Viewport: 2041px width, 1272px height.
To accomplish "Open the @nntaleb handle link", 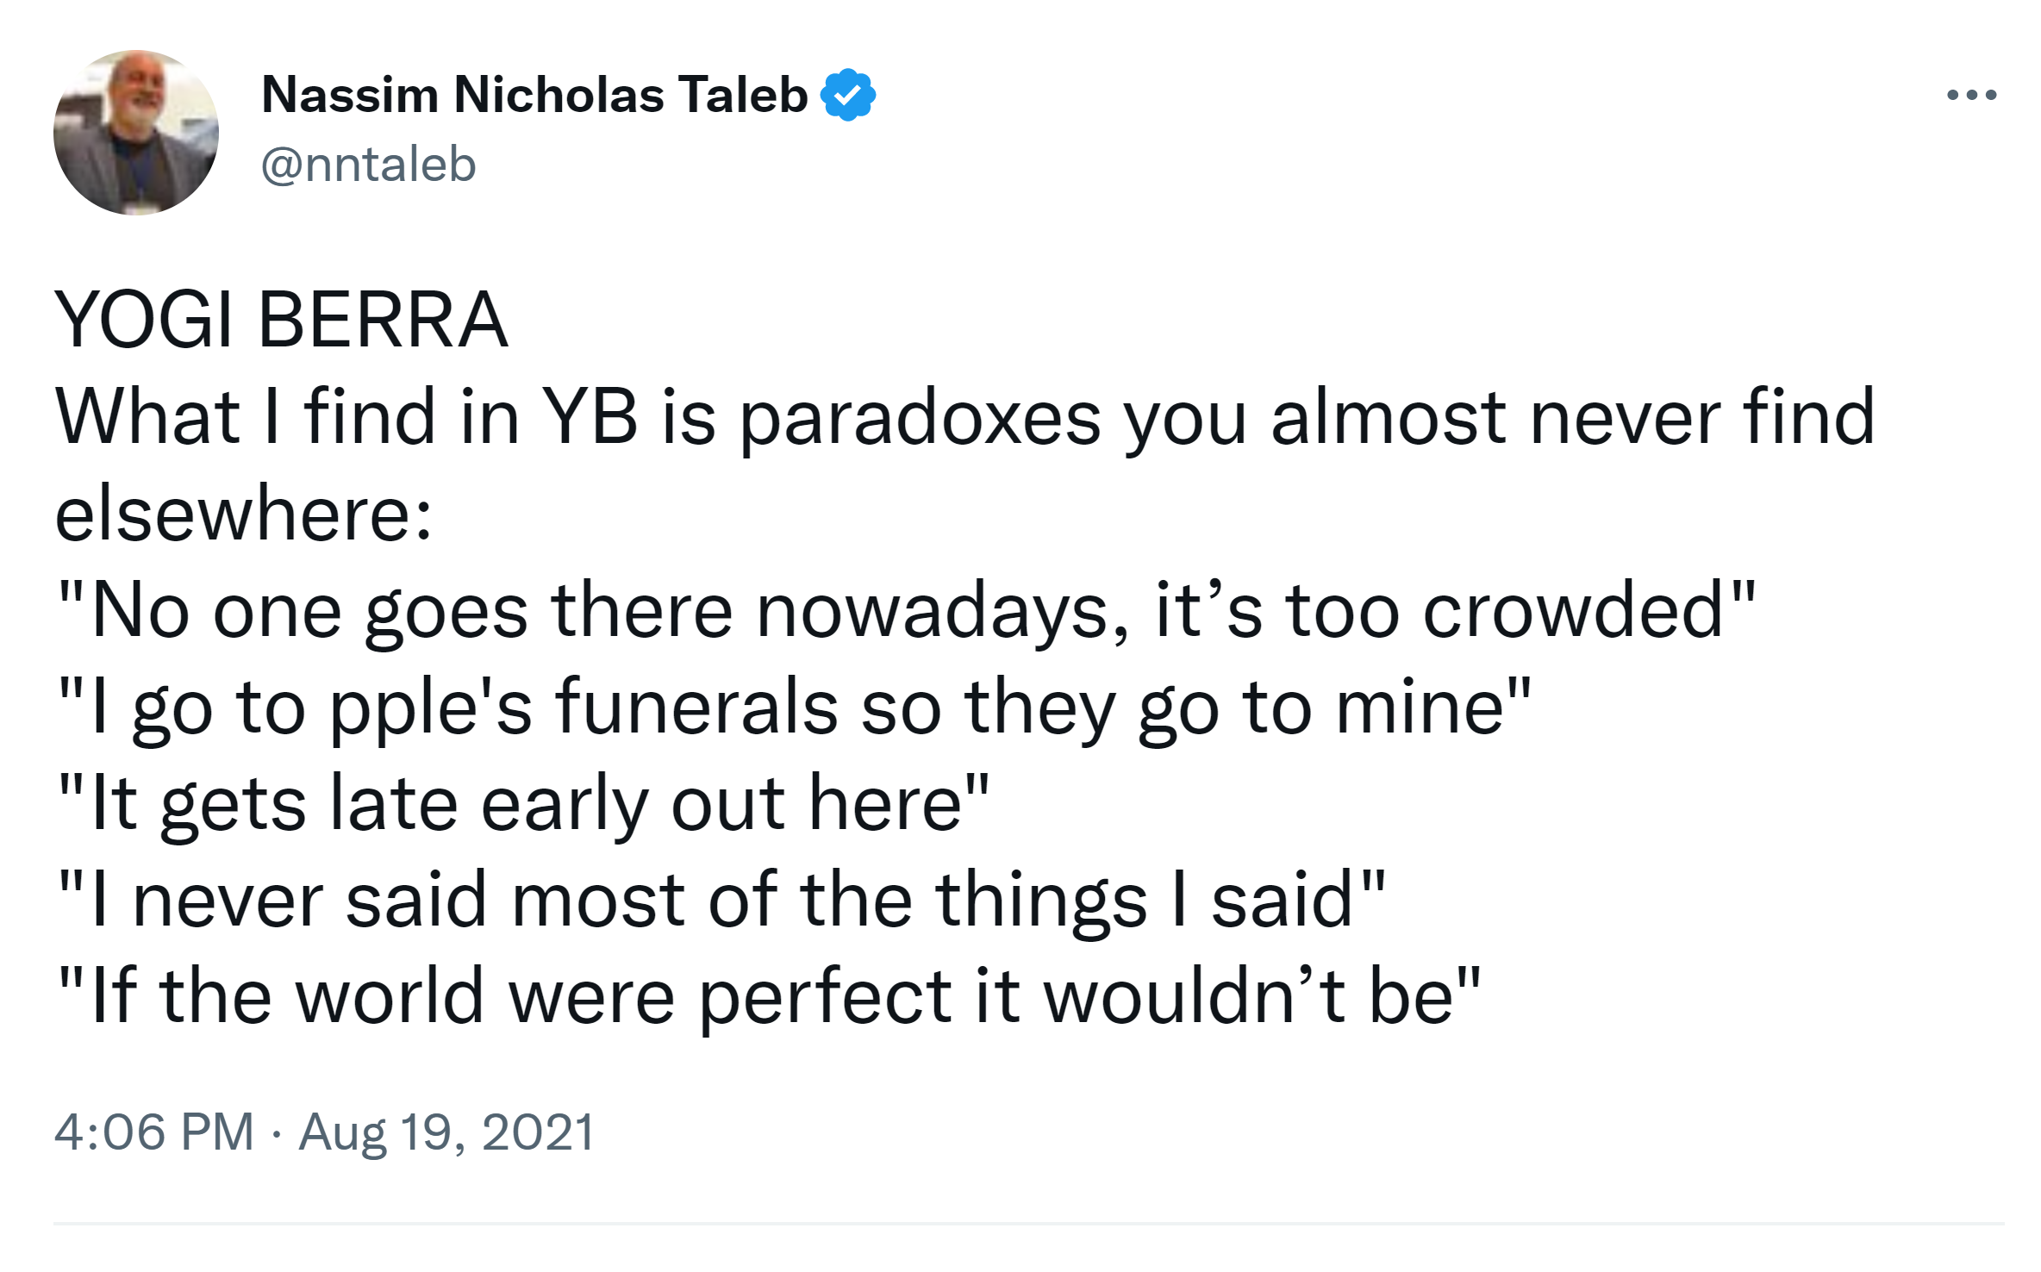I will click(368, 165).
